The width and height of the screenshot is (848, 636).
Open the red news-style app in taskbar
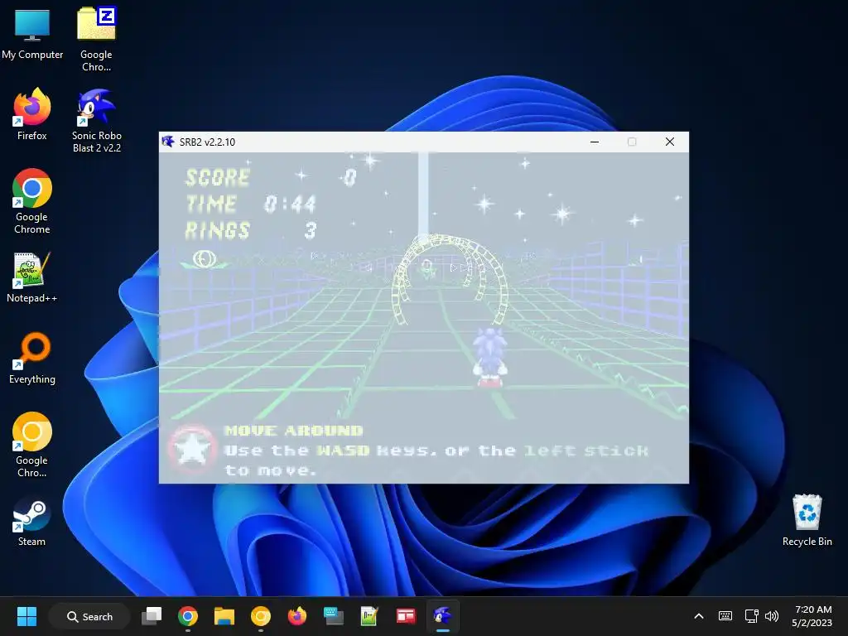pos(406,616)
